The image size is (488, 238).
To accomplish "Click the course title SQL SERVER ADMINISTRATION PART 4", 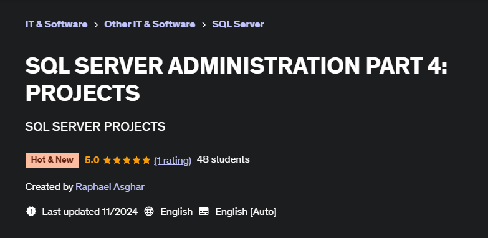I will pos(236,79).
